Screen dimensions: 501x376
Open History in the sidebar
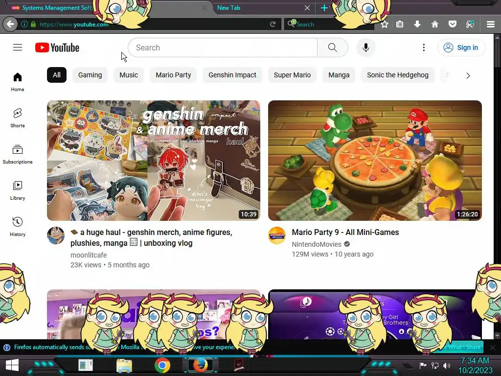[18, 227]
